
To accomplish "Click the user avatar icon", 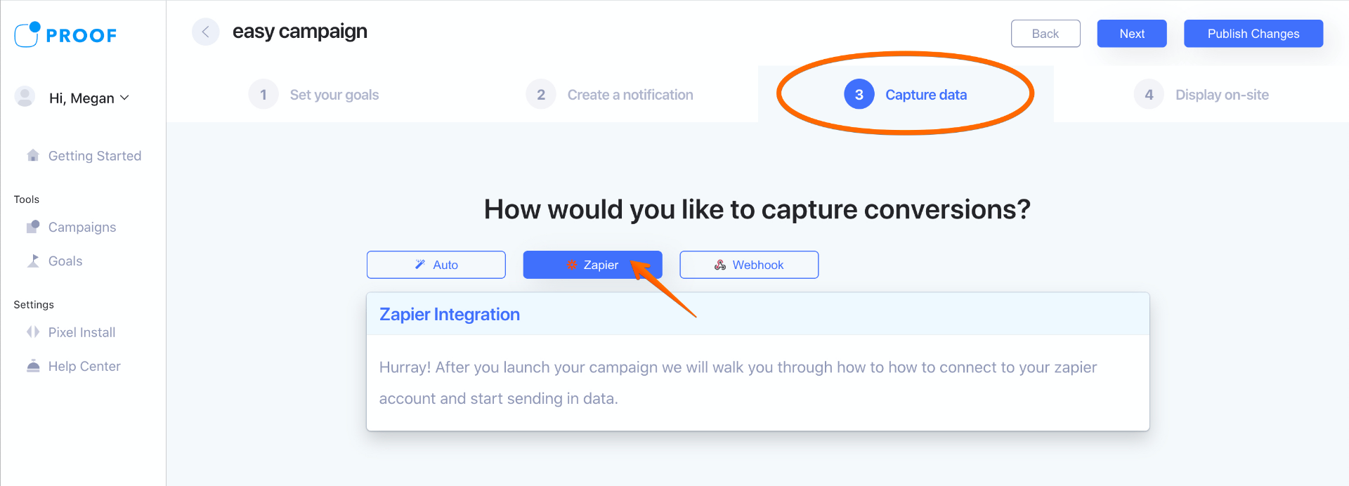I will click(25, 97).
